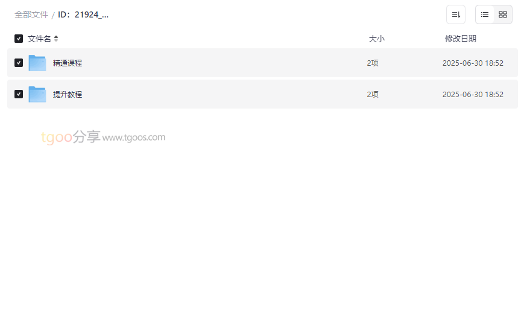527x310 pixels.
Task: Click the ID: 21924_... breadcrumb
Action: (x=83, y=14)
